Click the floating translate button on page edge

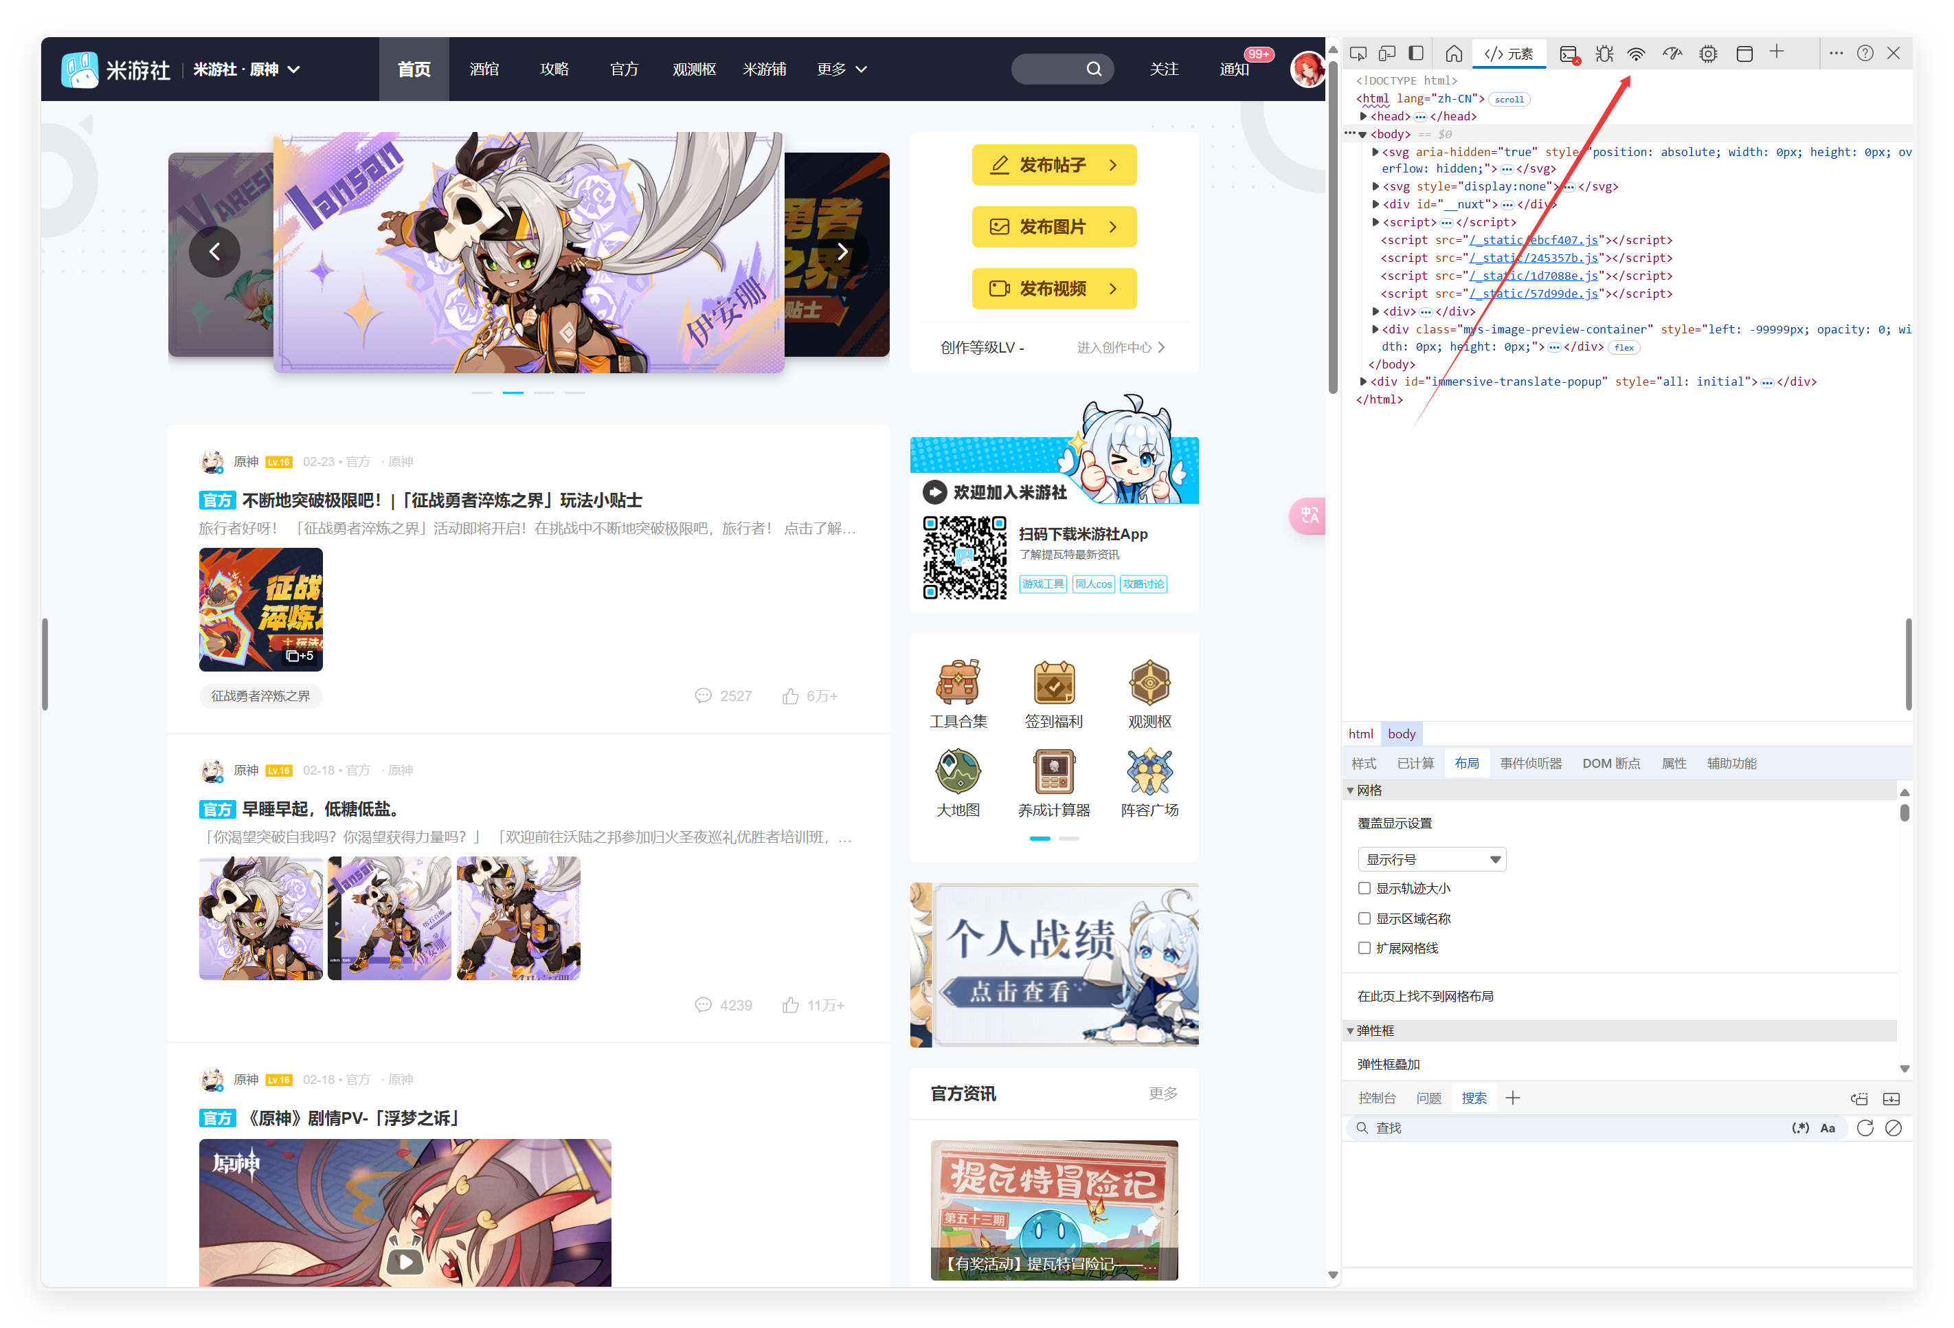[1307, 516]
